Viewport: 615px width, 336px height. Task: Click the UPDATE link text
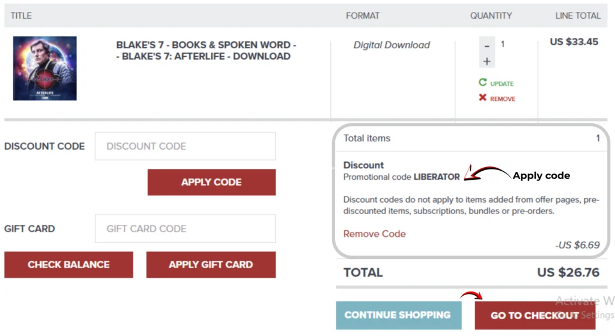click(x=501, y=84)
